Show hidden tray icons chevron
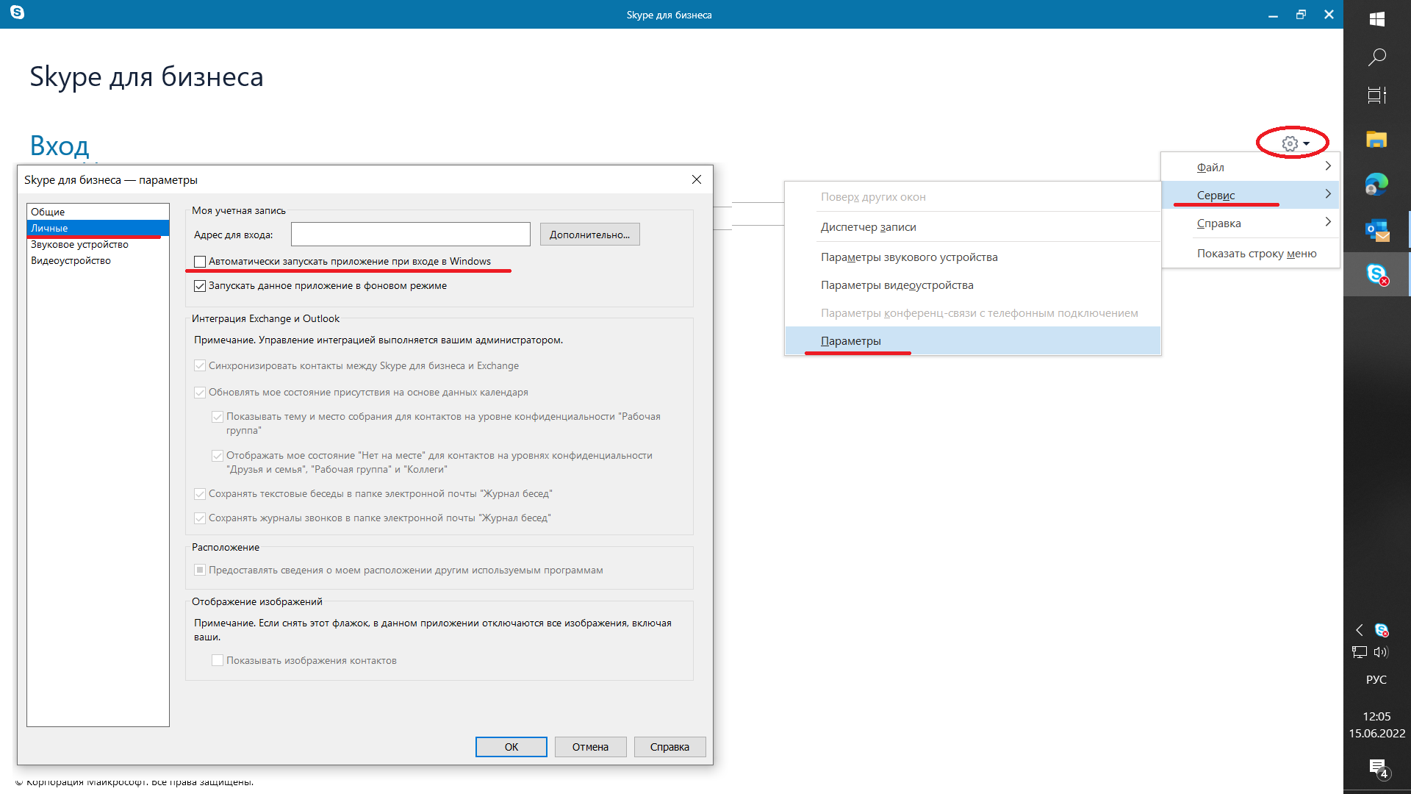This screenshot has width=1411, height=794. pos(1360,630)
